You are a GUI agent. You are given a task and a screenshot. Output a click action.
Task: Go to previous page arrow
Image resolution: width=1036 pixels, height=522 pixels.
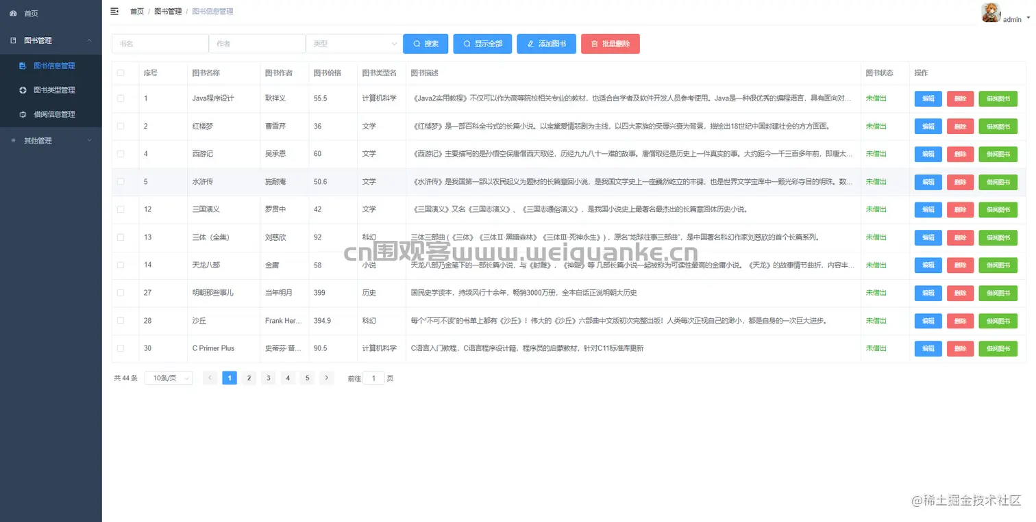(x=210, y=378)
